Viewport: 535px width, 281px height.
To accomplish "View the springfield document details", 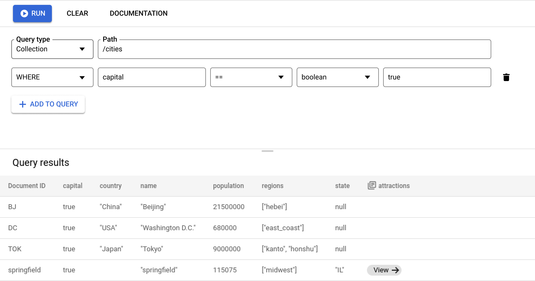I will click(x=384, y=270).
